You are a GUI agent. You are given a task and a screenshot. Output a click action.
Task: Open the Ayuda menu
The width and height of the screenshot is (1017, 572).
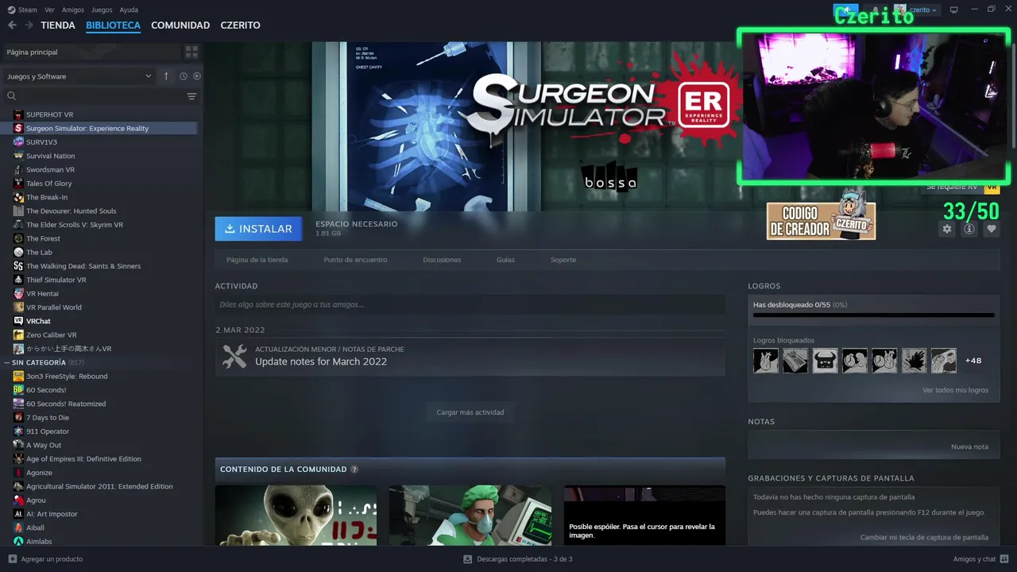(x=129, y=10)
